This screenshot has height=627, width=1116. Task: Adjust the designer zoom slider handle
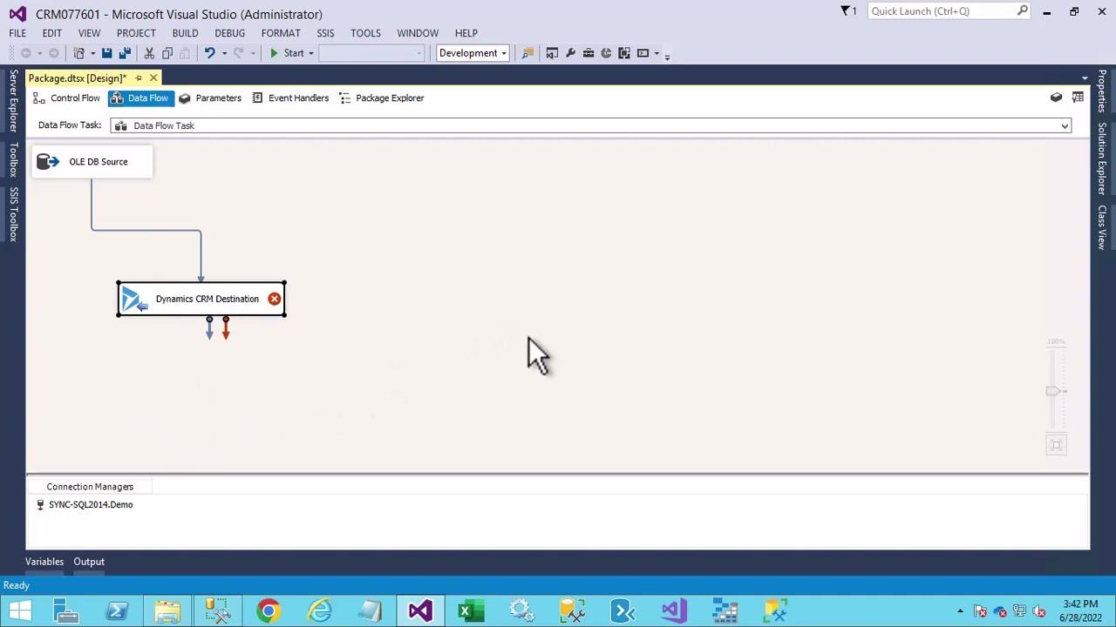(1055, 391)
